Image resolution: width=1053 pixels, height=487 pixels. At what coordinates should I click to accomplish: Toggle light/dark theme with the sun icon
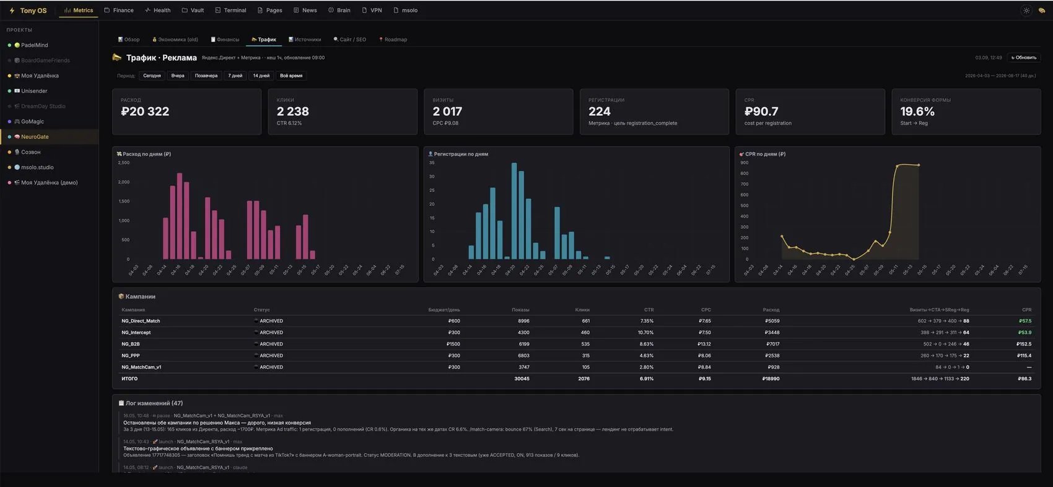[1026, 11]
